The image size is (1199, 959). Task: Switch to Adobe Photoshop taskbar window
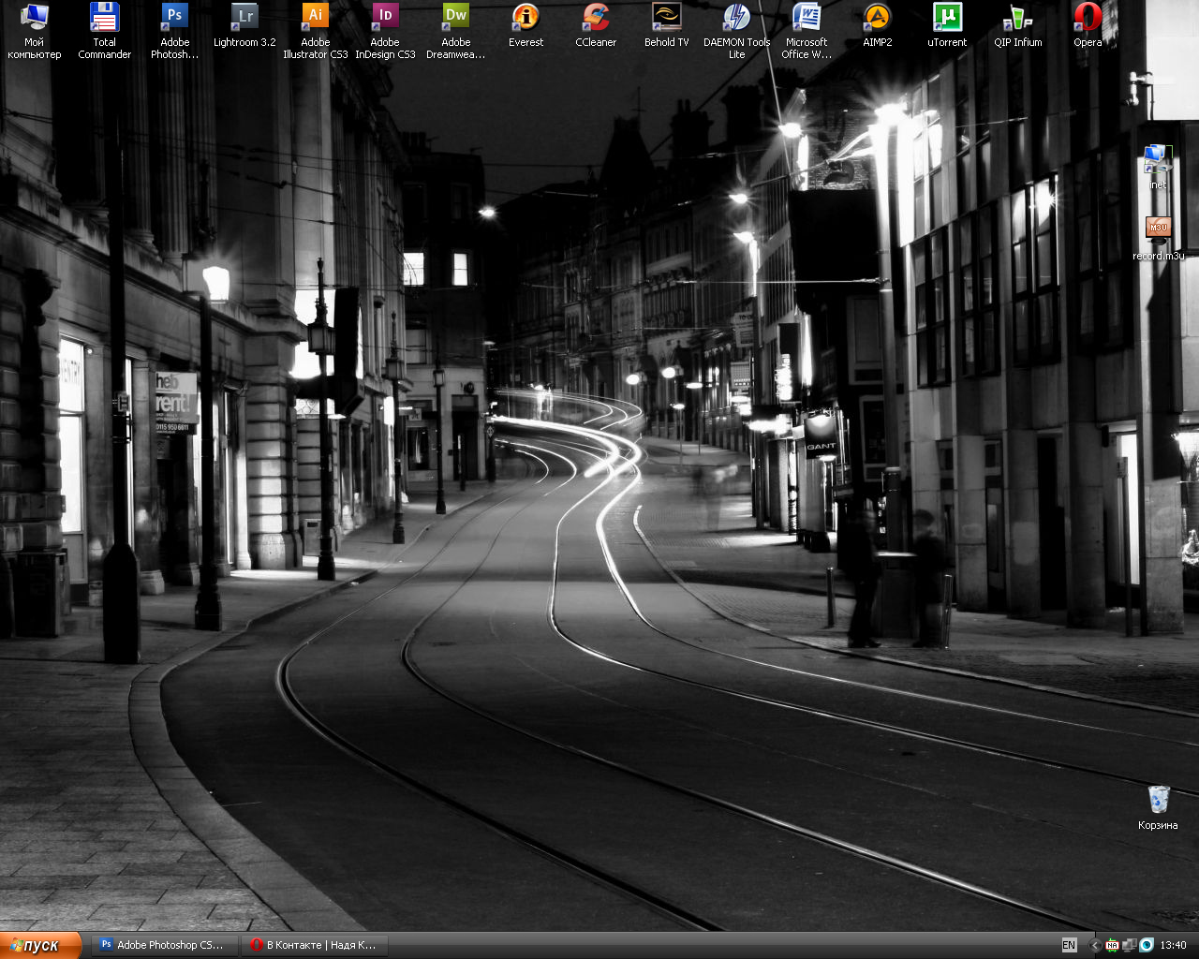point(162,945)
